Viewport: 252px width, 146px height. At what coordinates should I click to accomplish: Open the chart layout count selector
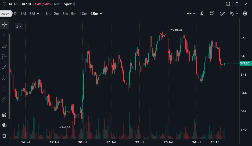coord(19,26)
